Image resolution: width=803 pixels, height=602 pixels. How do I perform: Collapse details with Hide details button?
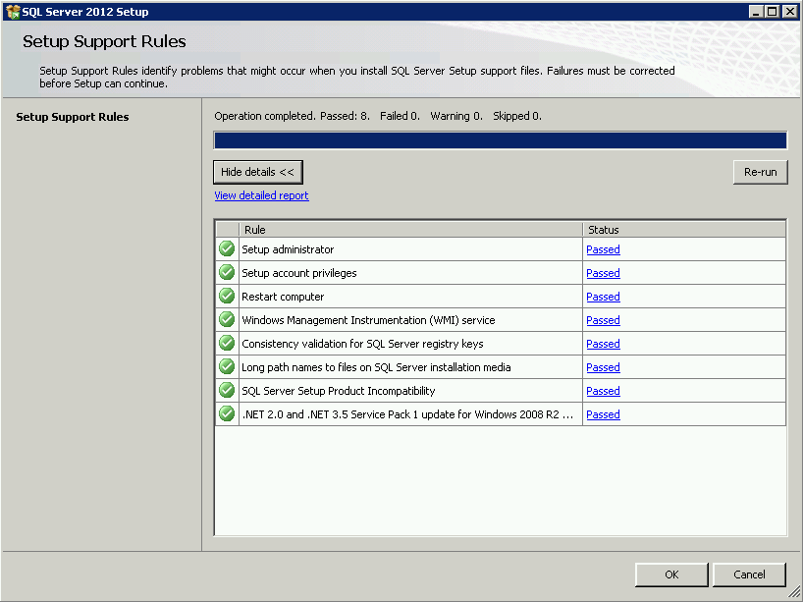point(257,172)
